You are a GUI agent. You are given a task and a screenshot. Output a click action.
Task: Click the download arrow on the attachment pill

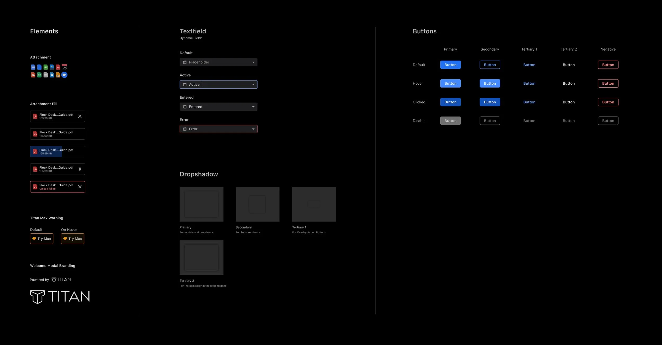point(80,169)
